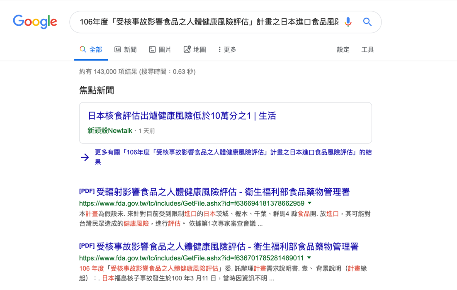Open the 受輻射影響食品之人體健康風險評估 PDF result
The image size is (457, 290).
point(223,192)
